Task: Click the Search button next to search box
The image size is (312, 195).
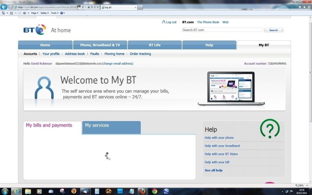Action: [274, 30]
